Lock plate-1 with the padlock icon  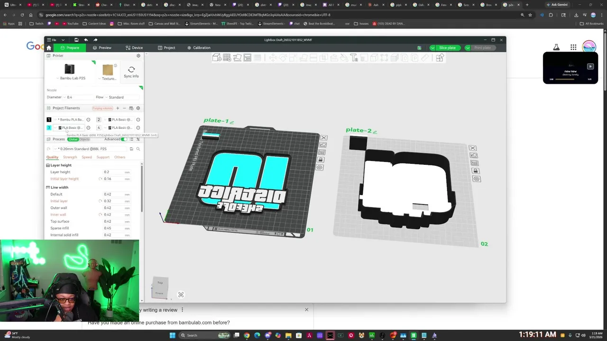point(321,160)
